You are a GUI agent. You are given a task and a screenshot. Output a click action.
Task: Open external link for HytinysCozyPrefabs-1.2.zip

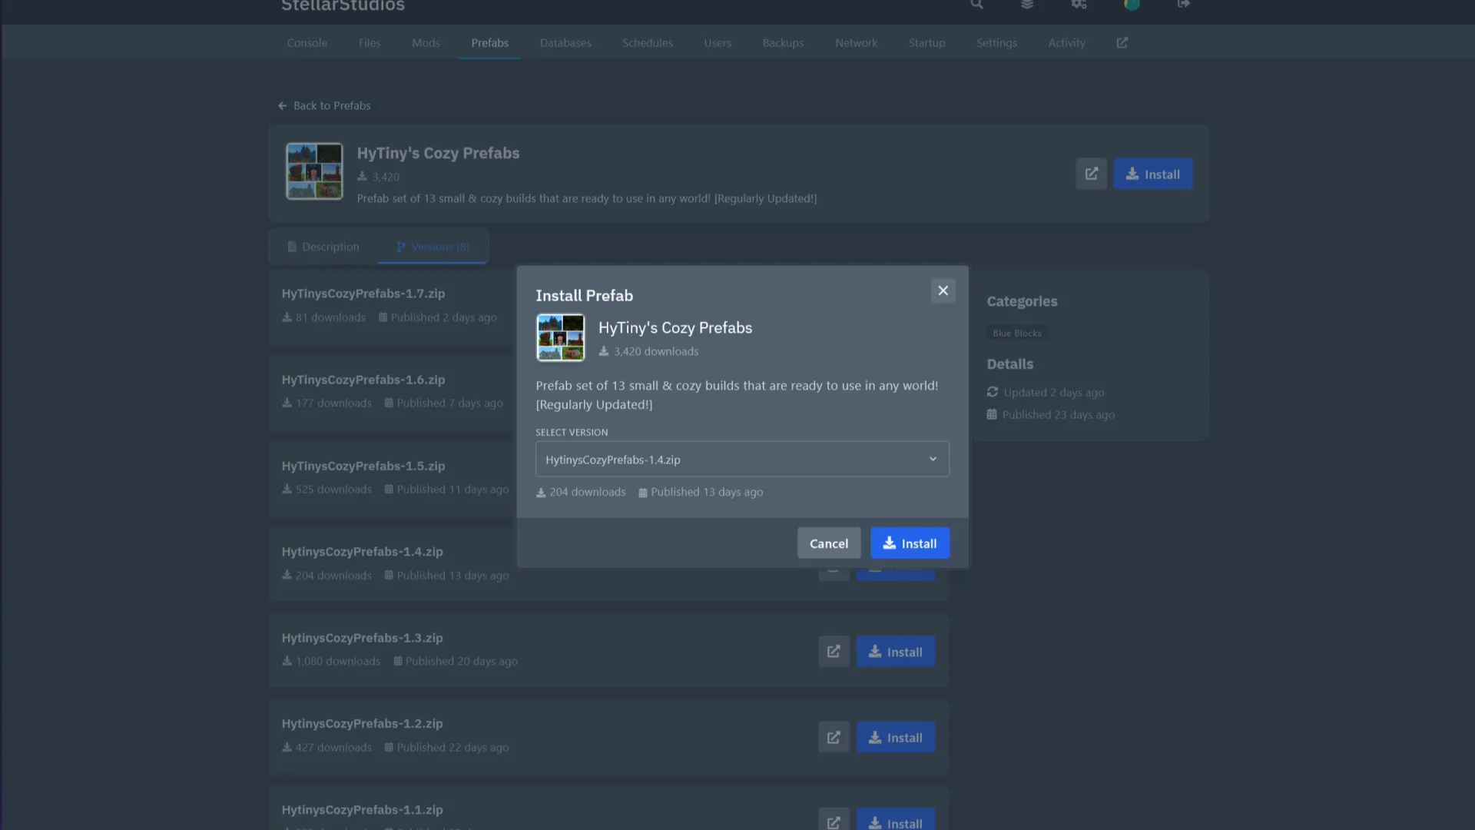(x=834, y=738)
